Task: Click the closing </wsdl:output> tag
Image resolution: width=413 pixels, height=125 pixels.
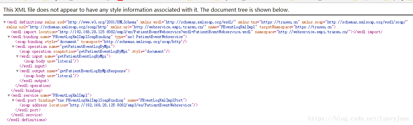Action: click(x=34, y=81)
